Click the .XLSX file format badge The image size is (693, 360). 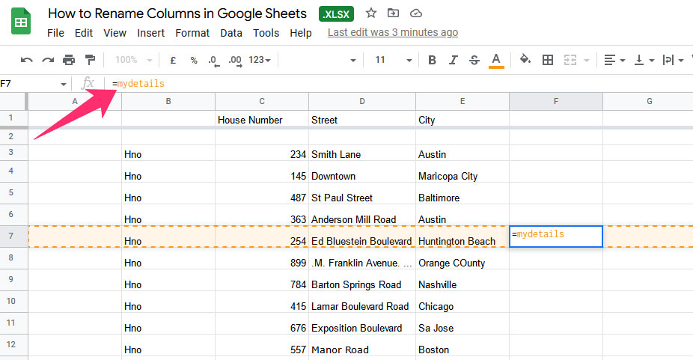pyautogui.click(x=336, y=14)
